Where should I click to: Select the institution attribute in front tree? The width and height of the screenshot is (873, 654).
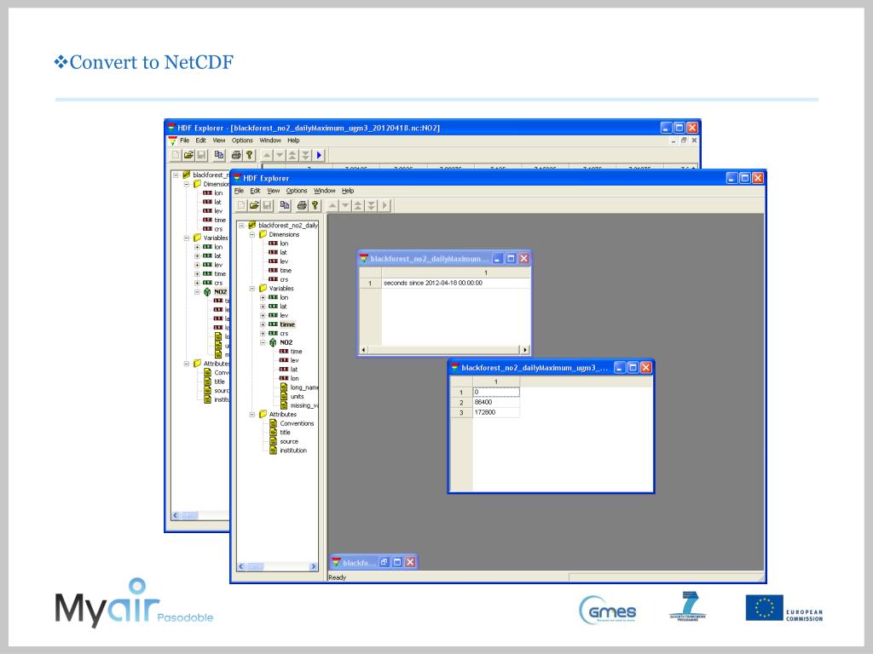(292, 450)
